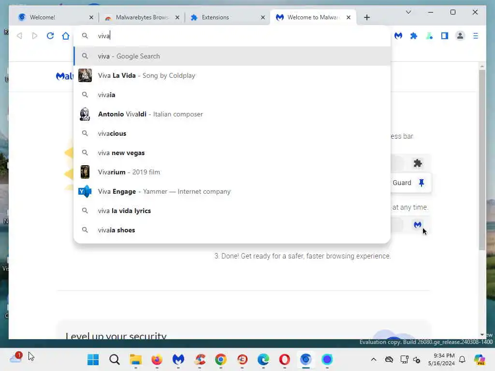Choose the Antonio Vivaldi suggestion
The height and width of the screenshot is (371, 495).
pyautogui.click(x=232, y=114)
